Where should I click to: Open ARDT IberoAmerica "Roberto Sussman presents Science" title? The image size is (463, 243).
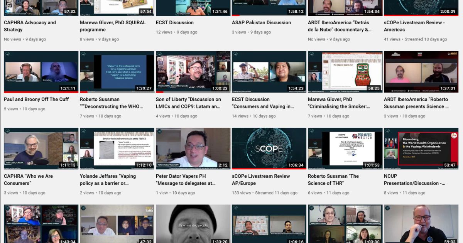tap(416, 103)
